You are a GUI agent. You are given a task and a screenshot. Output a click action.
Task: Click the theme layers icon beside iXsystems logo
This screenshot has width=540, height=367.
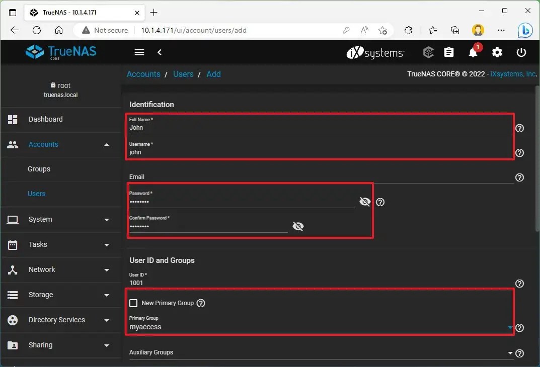tap(428, 52)
